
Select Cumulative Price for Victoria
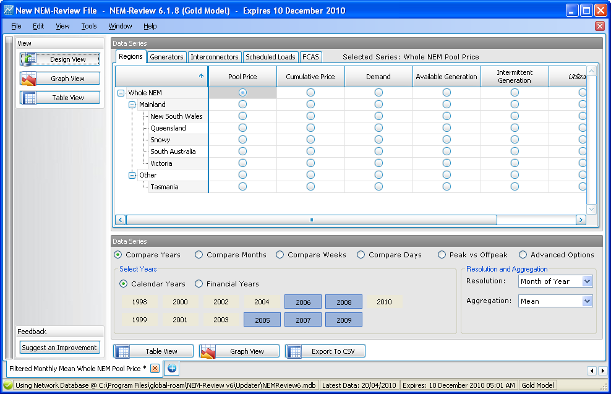[310, 163]
